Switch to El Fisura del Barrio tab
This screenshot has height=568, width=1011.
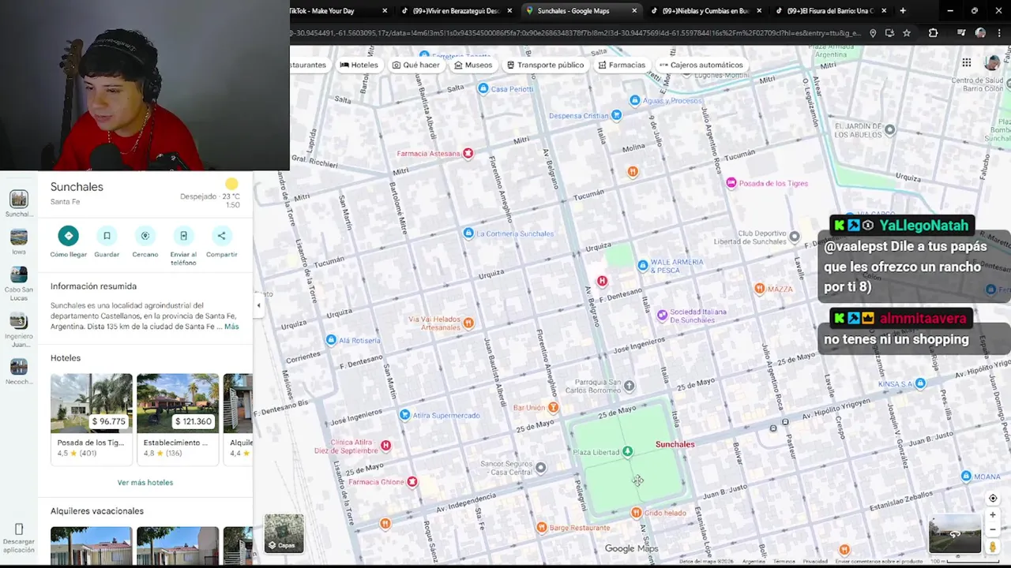coord(830,11)
